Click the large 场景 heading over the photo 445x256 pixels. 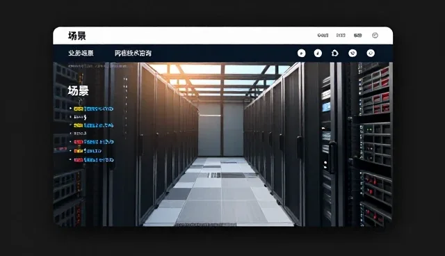tap(78, 91)
